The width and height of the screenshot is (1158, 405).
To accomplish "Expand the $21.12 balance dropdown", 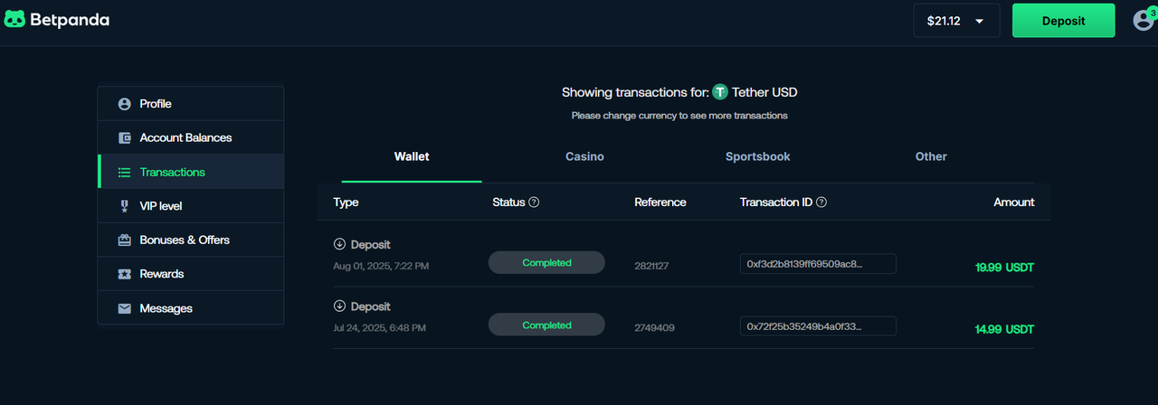I will point(956,21).
